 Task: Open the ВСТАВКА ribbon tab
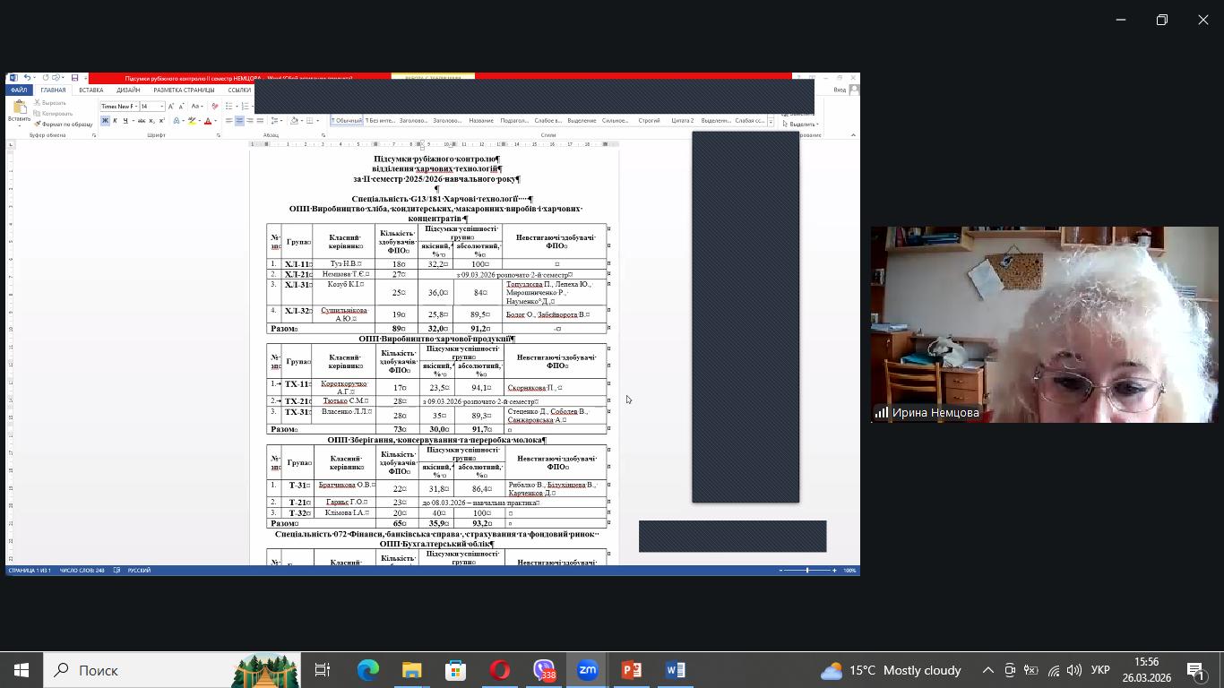(91, 90)
